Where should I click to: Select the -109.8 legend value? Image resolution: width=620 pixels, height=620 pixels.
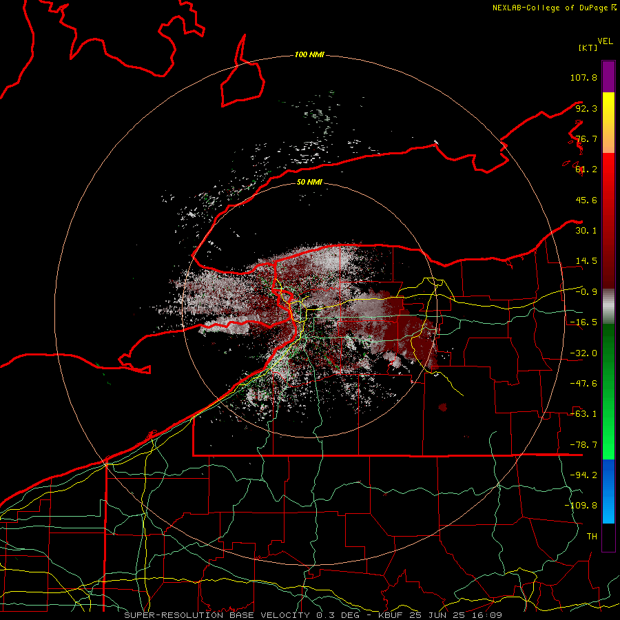click(x=581, y=506)
